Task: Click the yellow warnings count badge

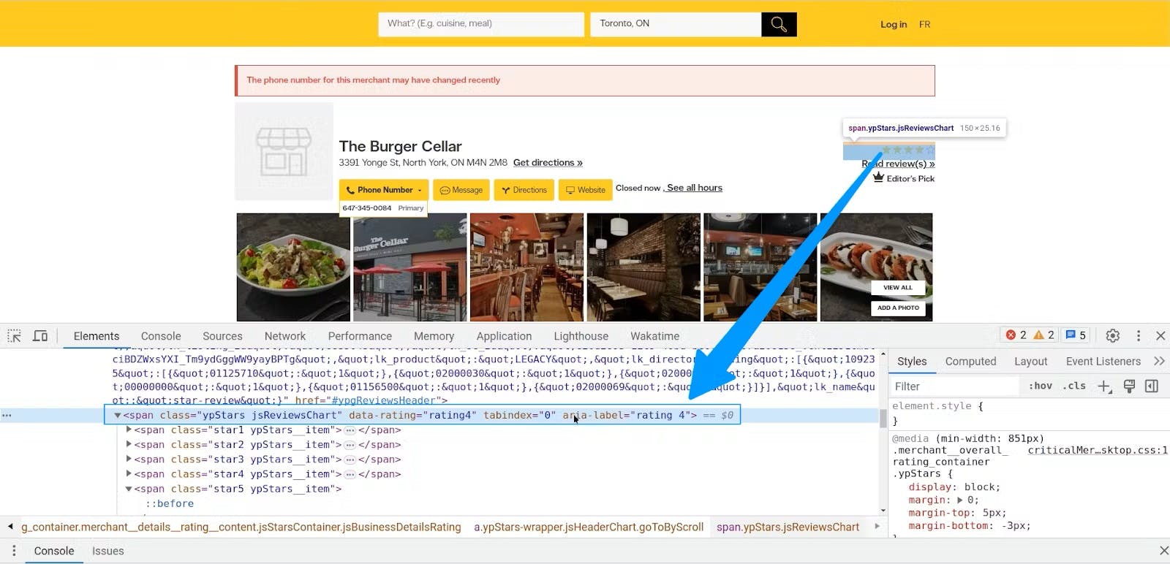Action: pyautogui.click(x=1043, y=335)
